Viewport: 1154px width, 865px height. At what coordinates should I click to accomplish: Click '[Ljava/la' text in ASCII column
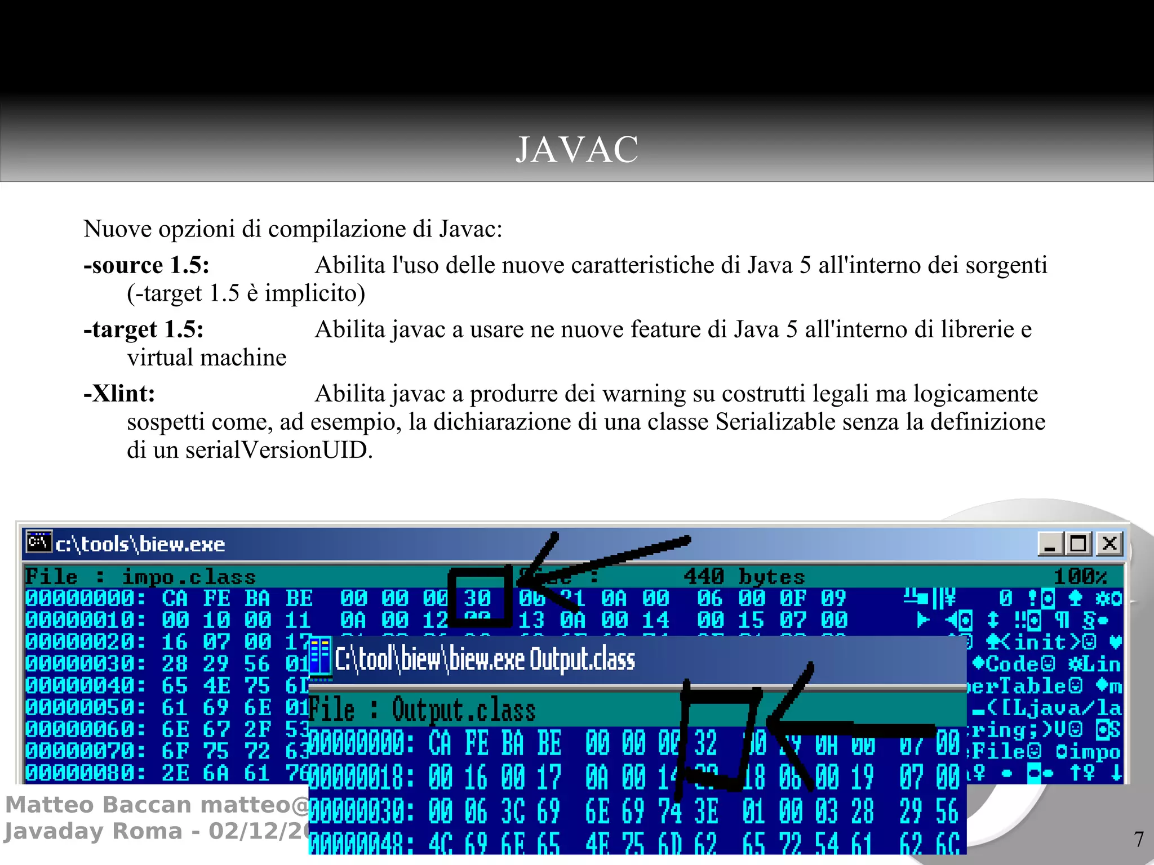tap(1062, 708)
